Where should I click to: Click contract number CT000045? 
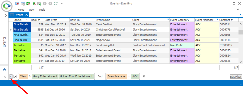click(x=228, y=45)
